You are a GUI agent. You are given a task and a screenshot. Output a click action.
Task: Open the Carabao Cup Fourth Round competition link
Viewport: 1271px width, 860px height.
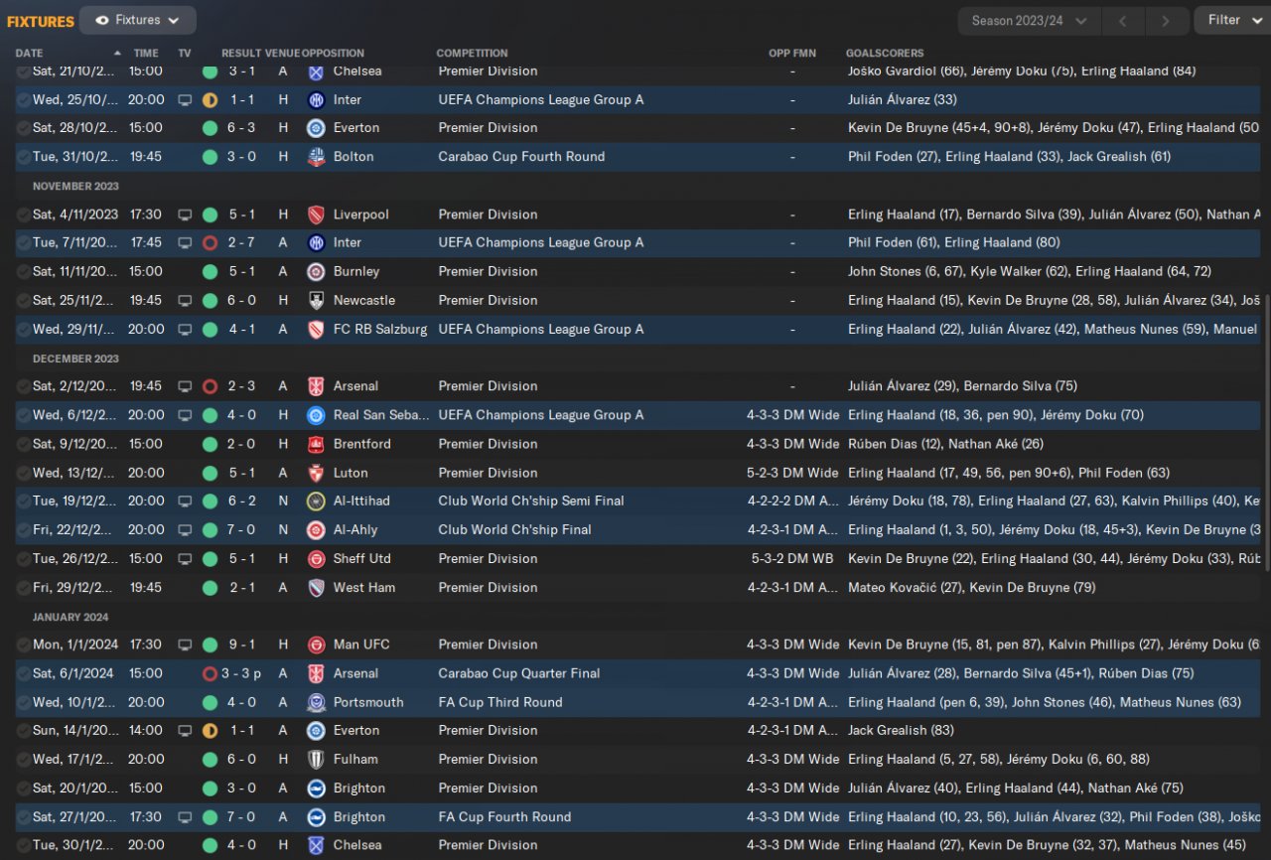[x=521, y=157]
